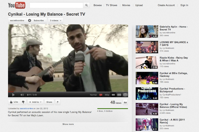
Task: Subscribe to secrettvonline channel
Action: [x=37, y=20]
